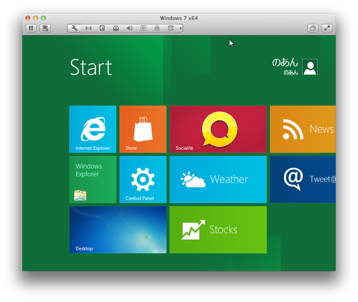Open the Stocks tile
The height and width of the screenshot is (302, 358).
pos(218,230)
